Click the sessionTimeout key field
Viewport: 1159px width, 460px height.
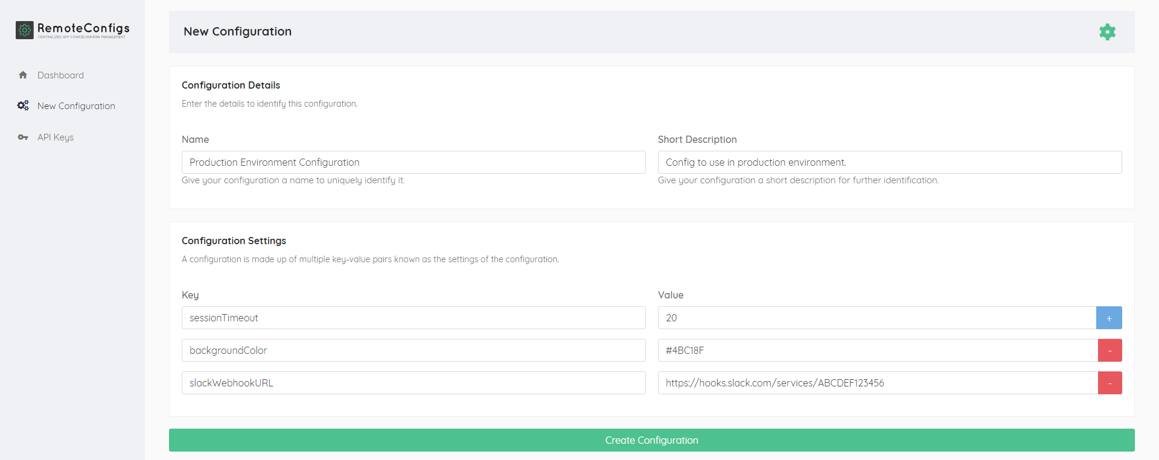click(x=413, y=318)
